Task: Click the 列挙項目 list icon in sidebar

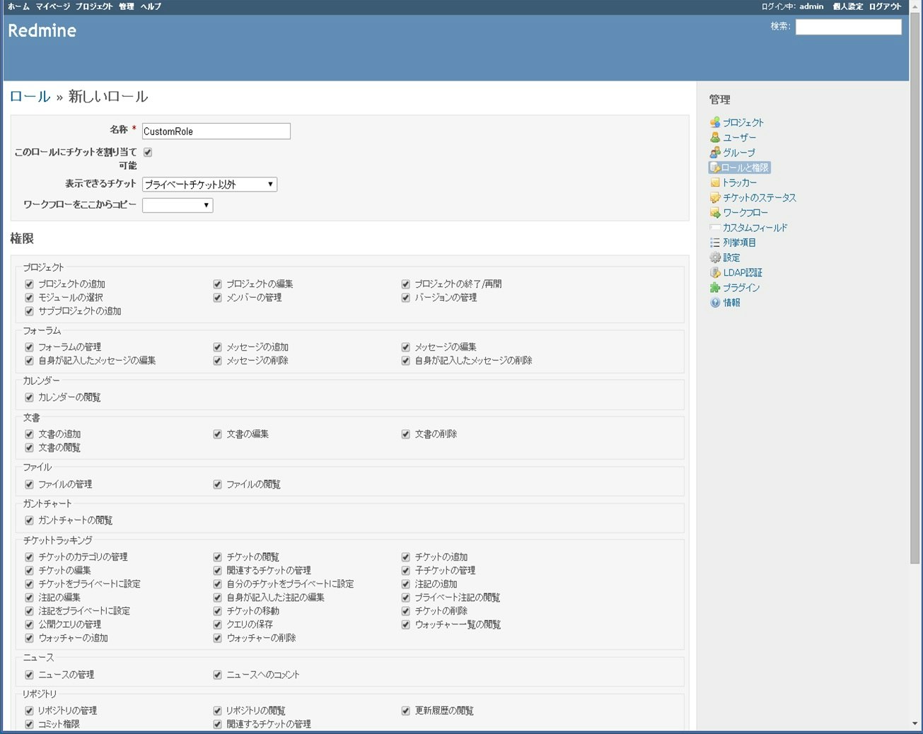Action: tap(715, 243)
